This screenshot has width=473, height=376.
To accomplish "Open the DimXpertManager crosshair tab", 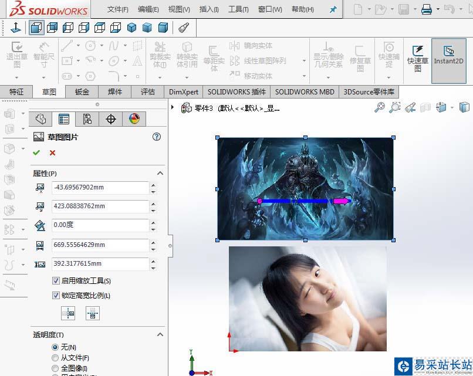I will coord(111,119).
